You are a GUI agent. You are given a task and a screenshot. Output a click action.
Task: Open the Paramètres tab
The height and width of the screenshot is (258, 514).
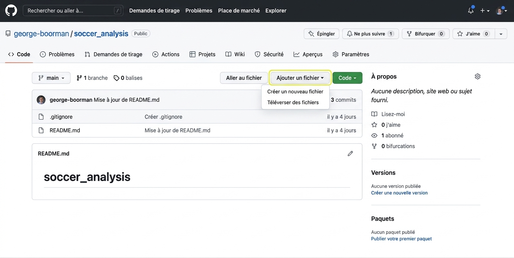tap(351, 54)
